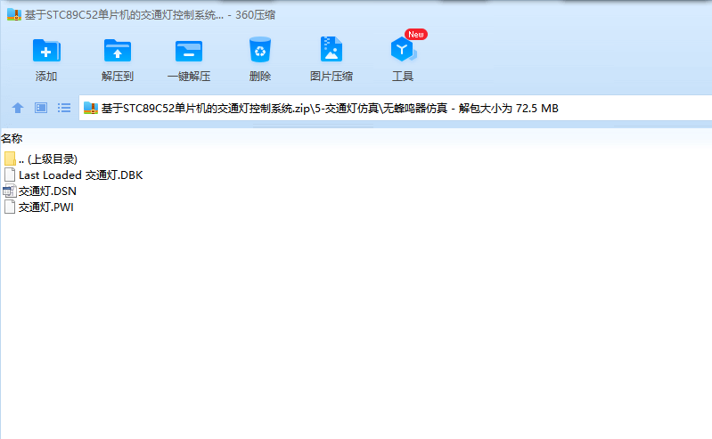Click the 添加 (Add) toolbar icon
The image size is (712, 439).
pyautogui.click(x=46, y=51)
